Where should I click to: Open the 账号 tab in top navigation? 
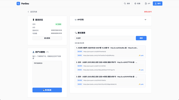[157, 4]
